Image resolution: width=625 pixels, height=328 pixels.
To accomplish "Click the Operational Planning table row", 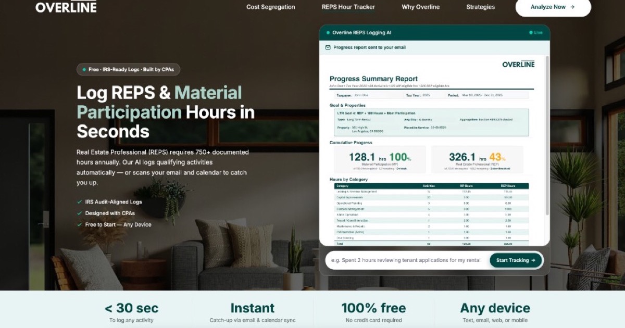I will [431, 203].
